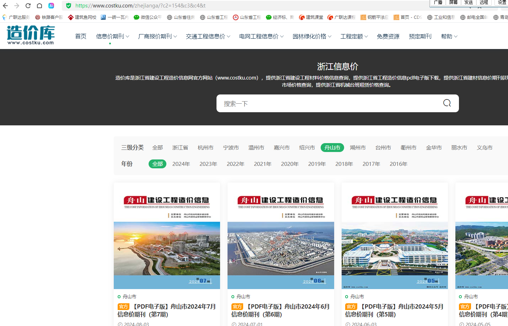This screenshot has height=326, width=508.
Task: Filter by 温州市 category
Action: click(x=256, y=147)
